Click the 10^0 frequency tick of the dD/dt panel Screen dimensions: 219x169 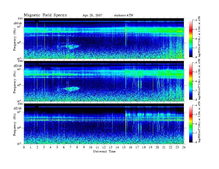(19, 85)
